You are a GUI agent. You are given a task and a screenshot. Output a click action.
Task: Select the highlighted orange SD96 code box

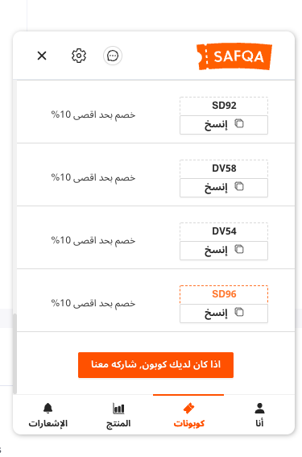224,295
